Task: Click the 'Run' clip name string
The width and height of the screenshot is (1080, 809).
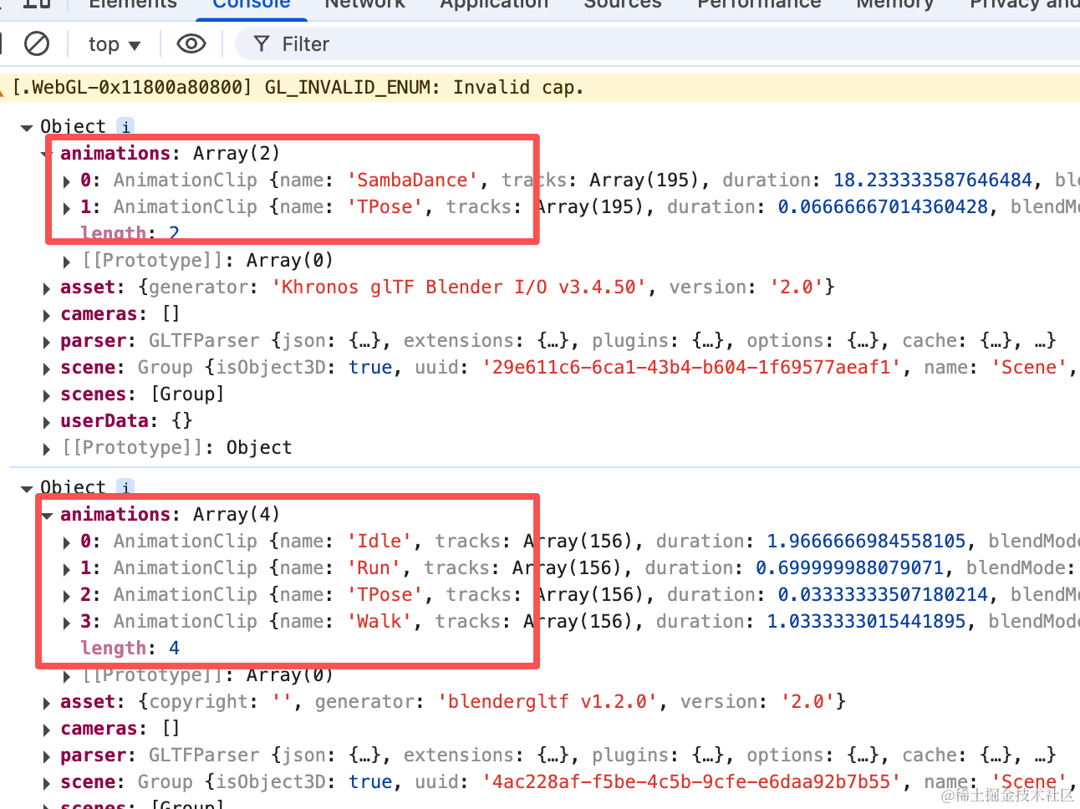Action: (x=374, y=567)
